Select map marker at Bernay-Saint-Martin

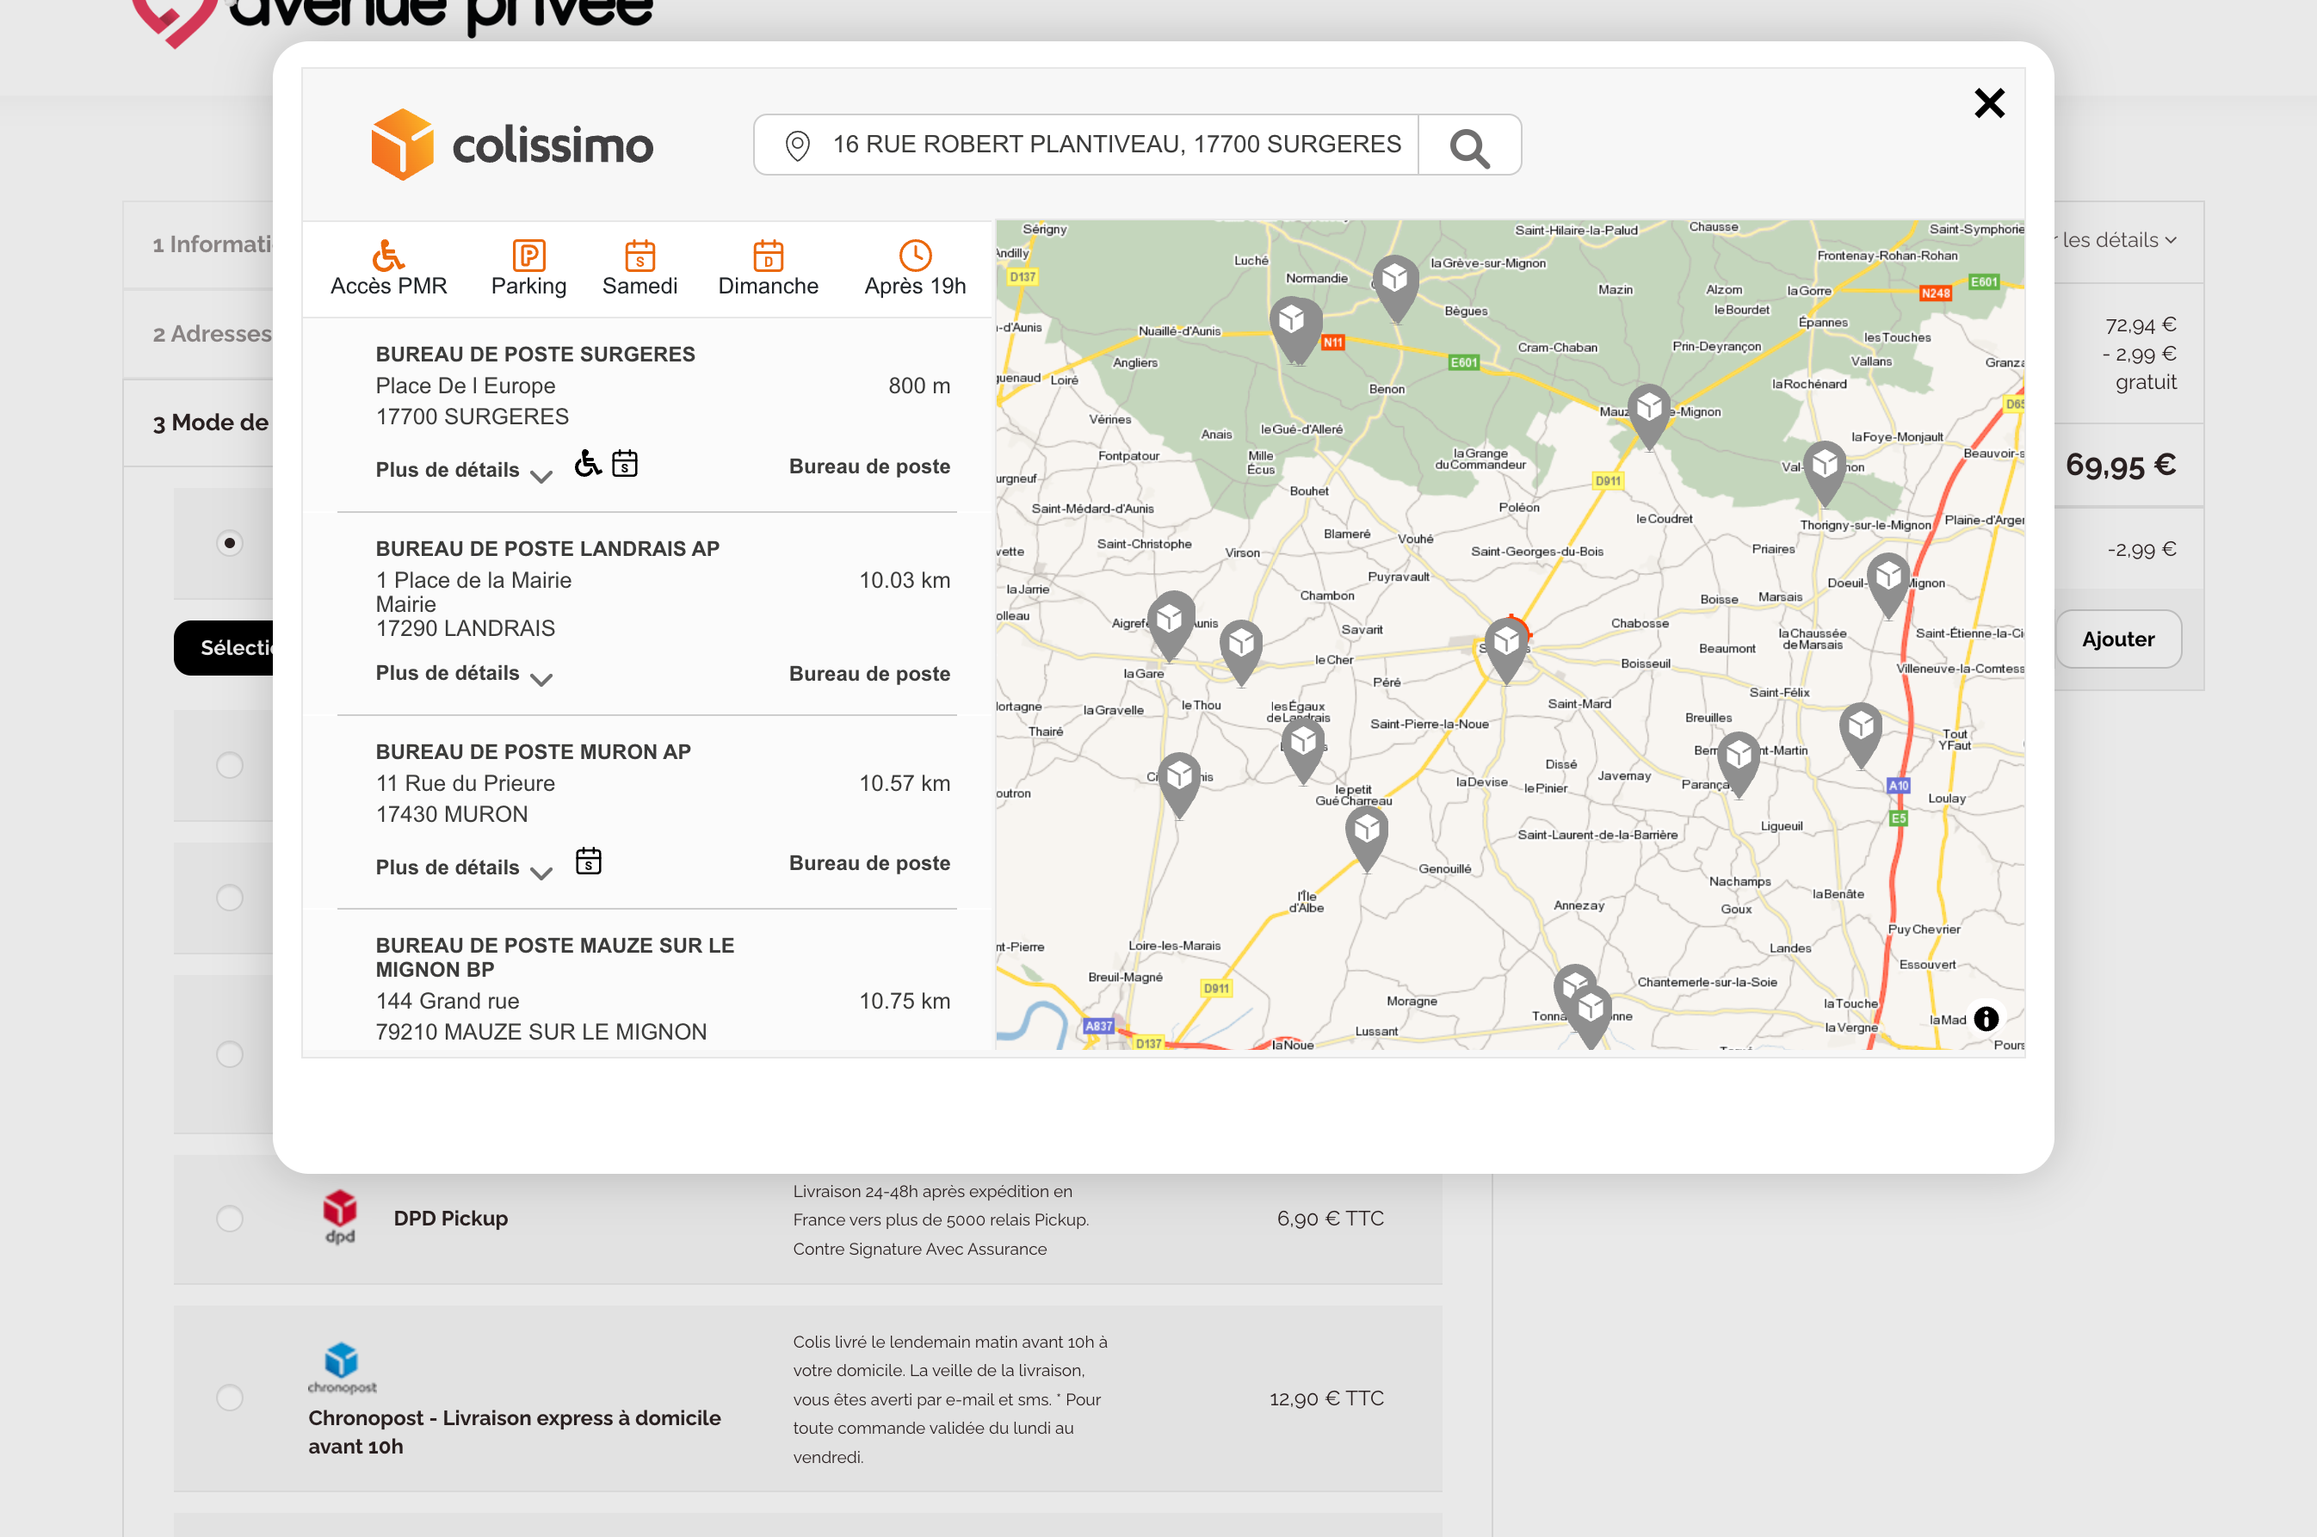1739,763
